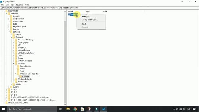Screen dimensions: 199x112
Task: Sort values by Name column header
Action: [71, 12]
